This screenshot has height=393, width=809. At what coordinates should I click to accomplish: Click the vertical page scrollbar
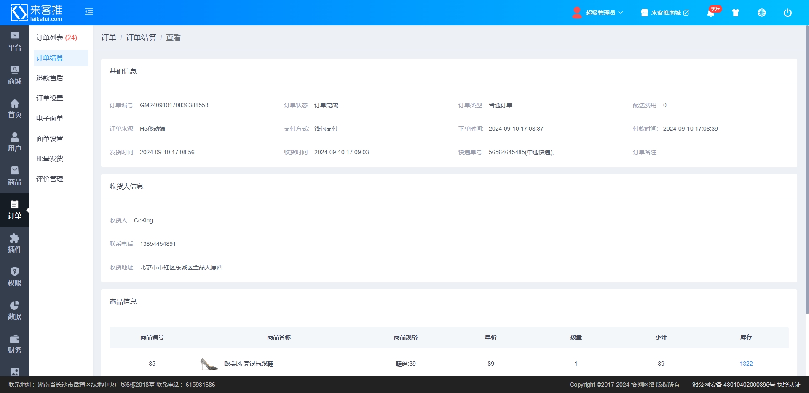(x=806, y=168)
